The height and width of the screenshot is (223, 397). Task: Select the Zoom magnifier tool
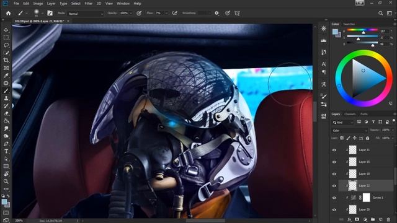pos(6,181)
